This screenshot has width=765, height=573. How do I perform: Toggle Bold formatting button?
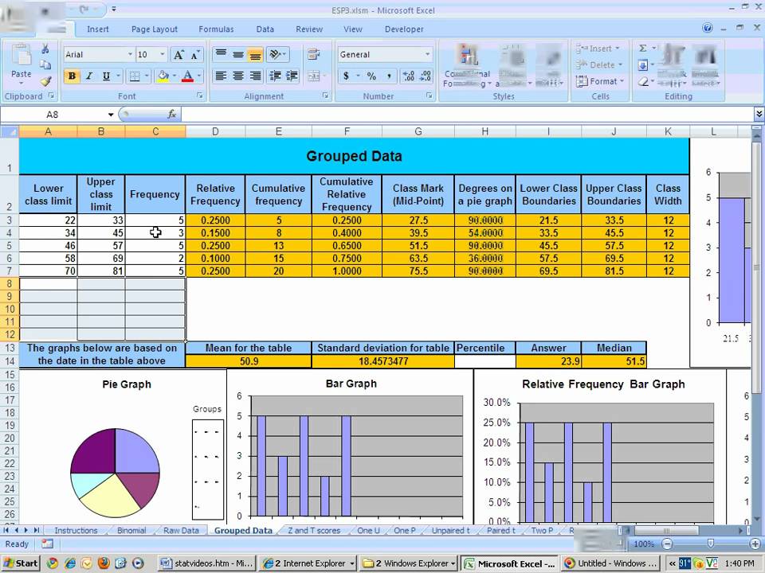72,76
